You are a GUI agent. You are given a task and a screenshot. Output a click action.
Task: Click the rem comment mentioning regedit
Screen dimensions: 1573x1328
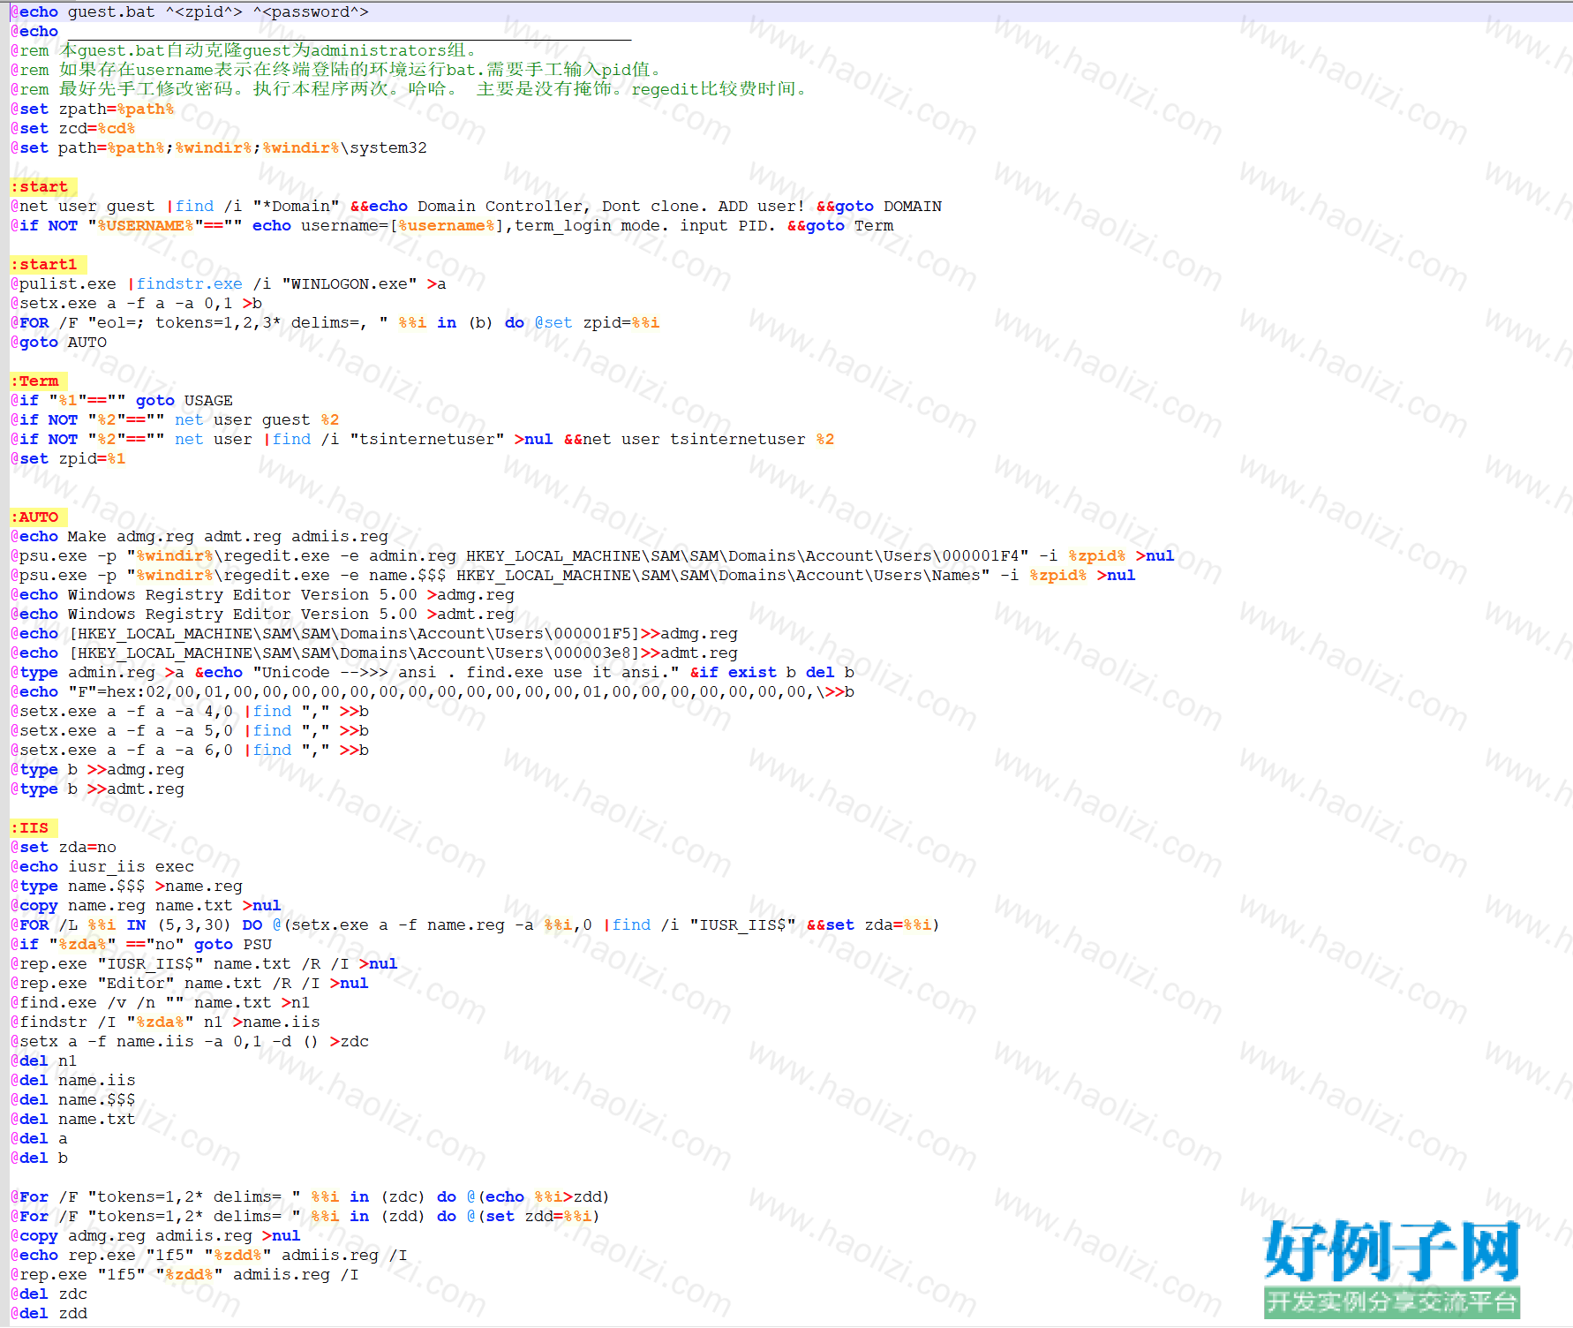(410, 89)
